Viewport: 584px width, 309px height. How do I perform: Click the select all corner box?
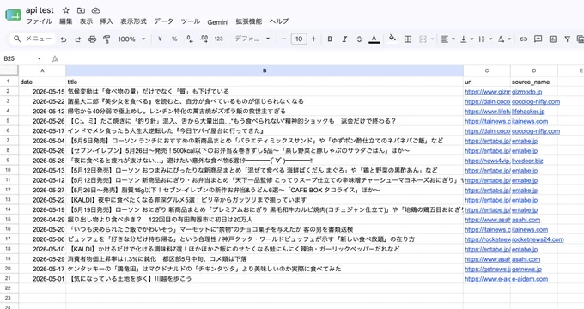pos(9,70)
